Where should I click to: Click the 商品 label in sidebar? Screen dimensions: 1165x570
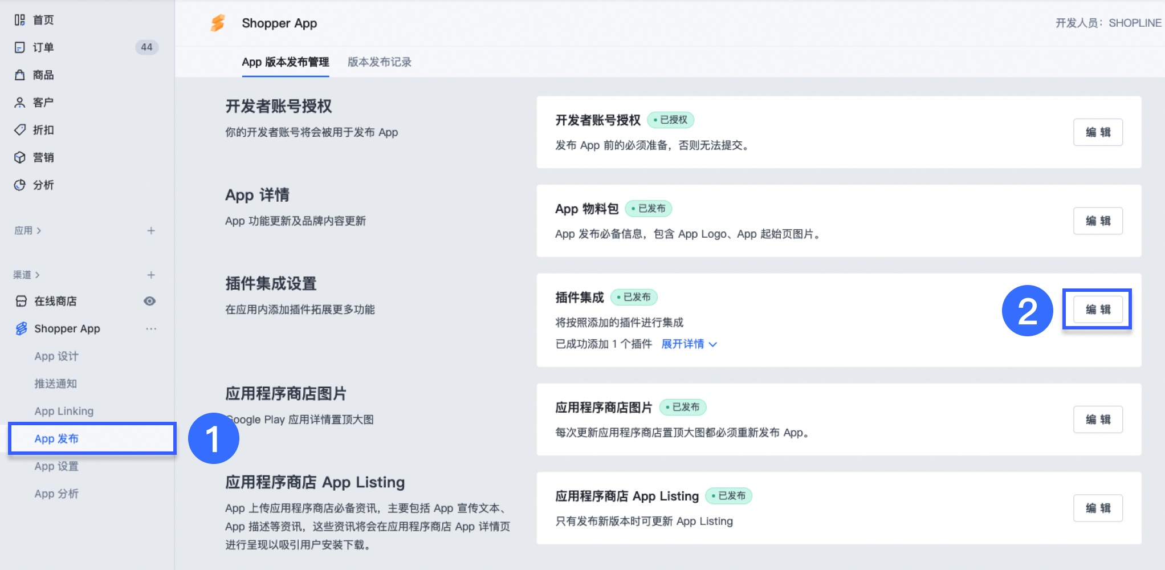[43, 75]
